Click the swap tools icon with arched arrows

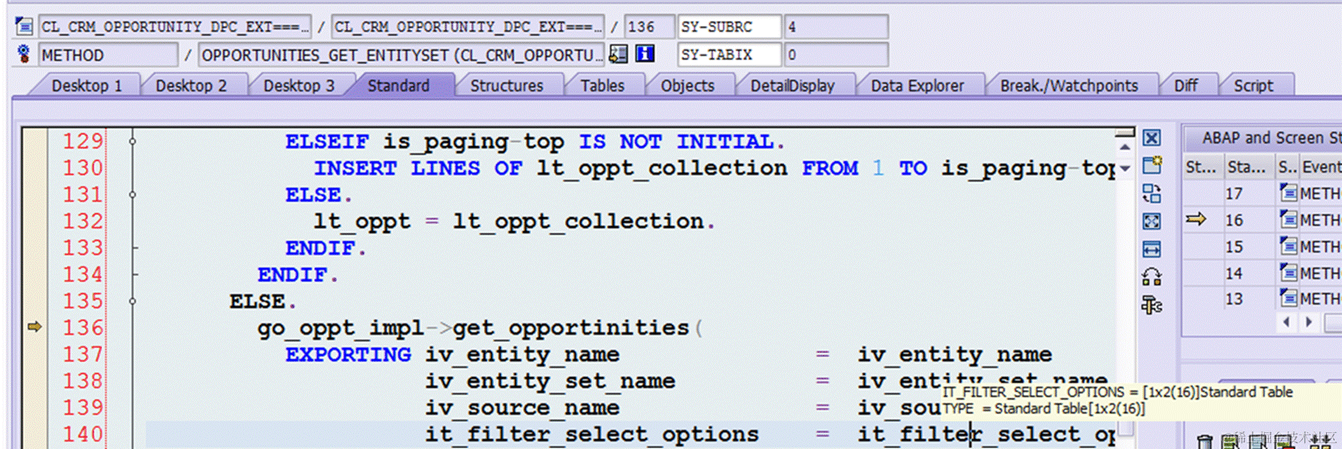(x=1152, y=277)
